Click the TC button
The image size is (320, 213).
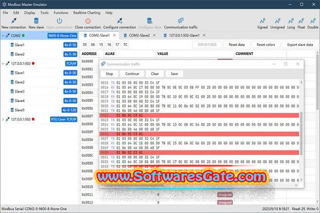tap(125, 45)
